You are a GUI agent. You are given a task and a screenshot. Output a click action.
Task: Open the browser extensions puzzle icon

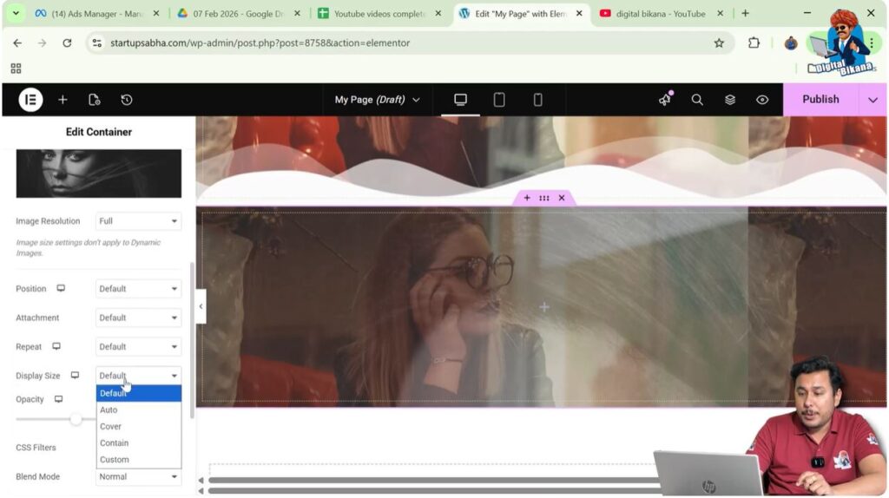754,43
